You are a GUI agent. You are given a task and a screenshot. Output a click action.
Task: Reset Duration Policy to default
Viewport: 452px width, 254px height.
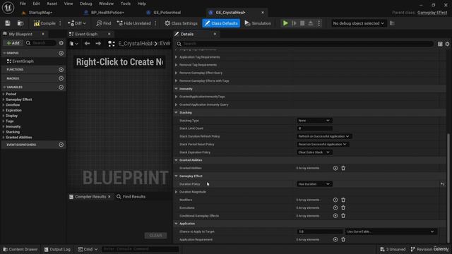[x=443, y=184]
